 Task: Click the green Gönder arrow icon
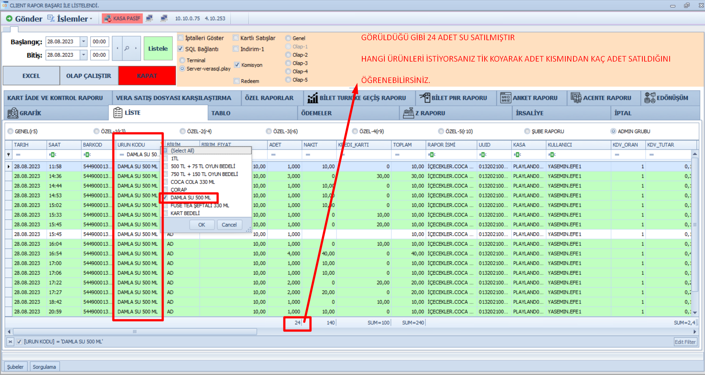coord(9,18)
